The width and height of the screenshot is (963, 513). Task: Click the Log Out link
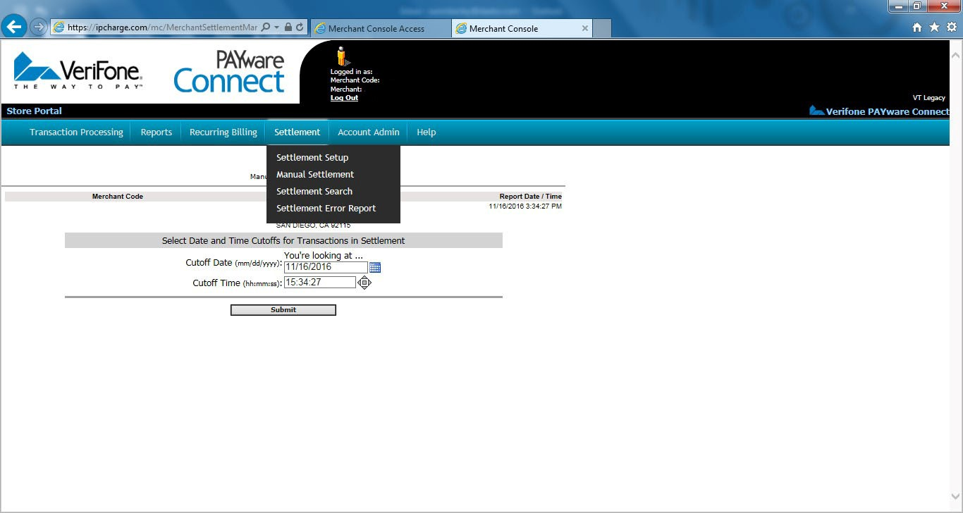click(344, 98)
